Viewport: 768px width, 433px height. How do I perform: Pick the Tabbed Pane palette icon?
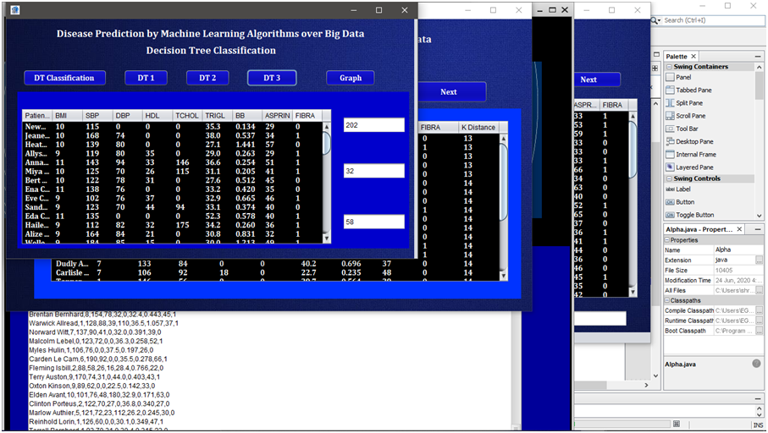tap(670, 90)
